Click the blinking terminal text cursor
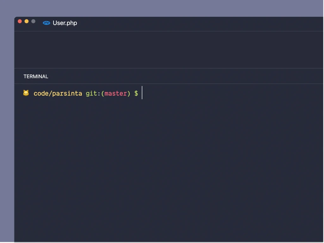 click(142, 93)
